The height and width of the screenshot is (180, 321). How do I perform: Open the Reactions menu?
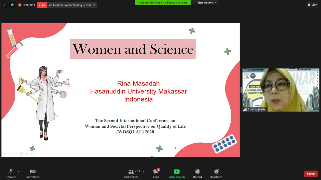[x=216, y=173]
